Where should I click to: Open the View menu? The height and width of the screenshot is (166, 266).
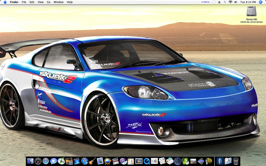[41, 2]
